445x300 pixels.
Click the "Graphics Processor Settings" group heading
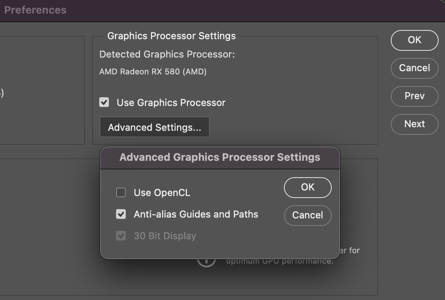click(x=171, y=36)
